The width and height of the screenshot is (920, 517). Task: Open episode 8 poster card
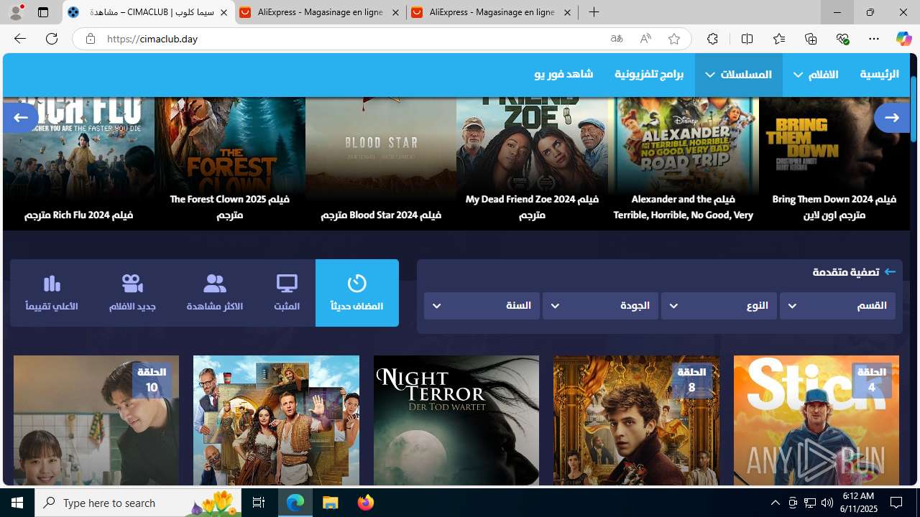point(636,421)
